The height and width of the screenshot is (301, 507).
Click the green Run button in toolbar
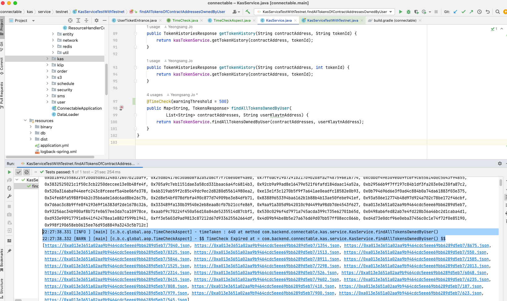tap(401, 12)
